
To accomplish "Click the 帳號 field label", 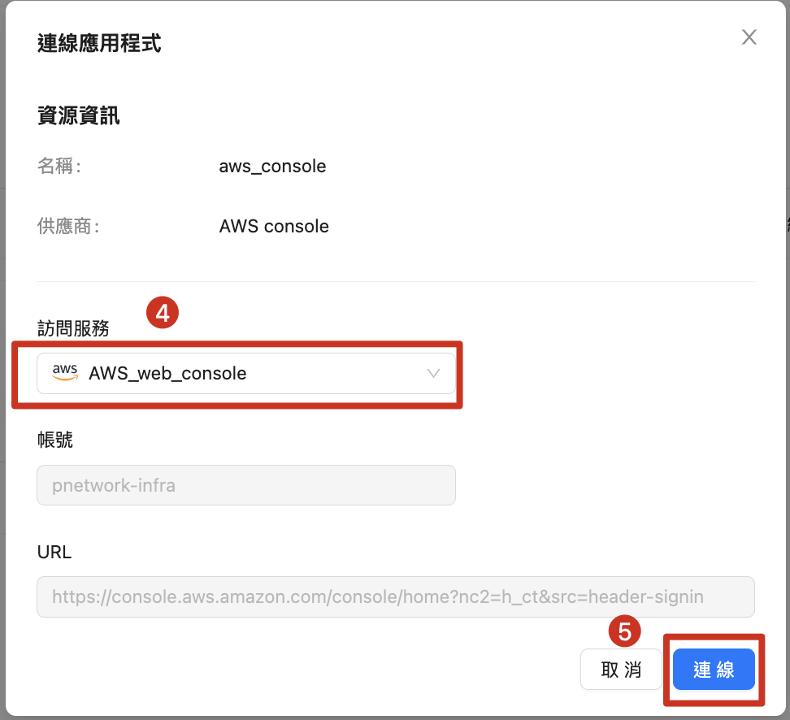I will [x=55, y=440].
